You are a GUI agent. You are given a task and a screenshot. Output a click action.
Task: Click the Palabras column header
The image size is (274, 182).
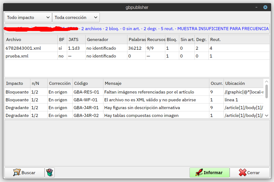point(137,40)
